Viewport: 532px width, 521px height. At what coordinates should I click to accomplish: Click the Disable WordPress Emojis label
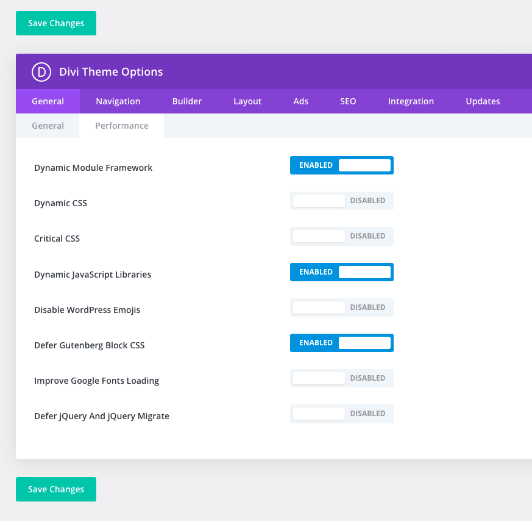click(x=87, y=310)
